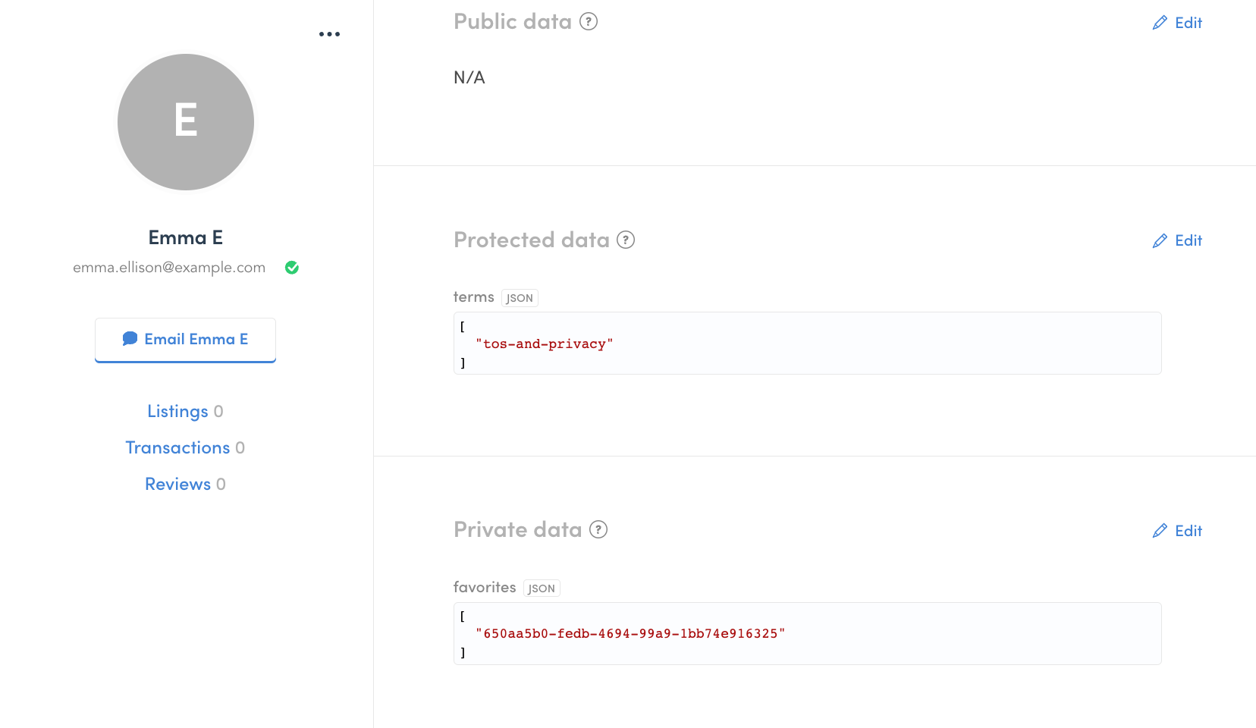Click Edit for Public data
Viewport: 1256px width, 728px height.
point(1188,23)
